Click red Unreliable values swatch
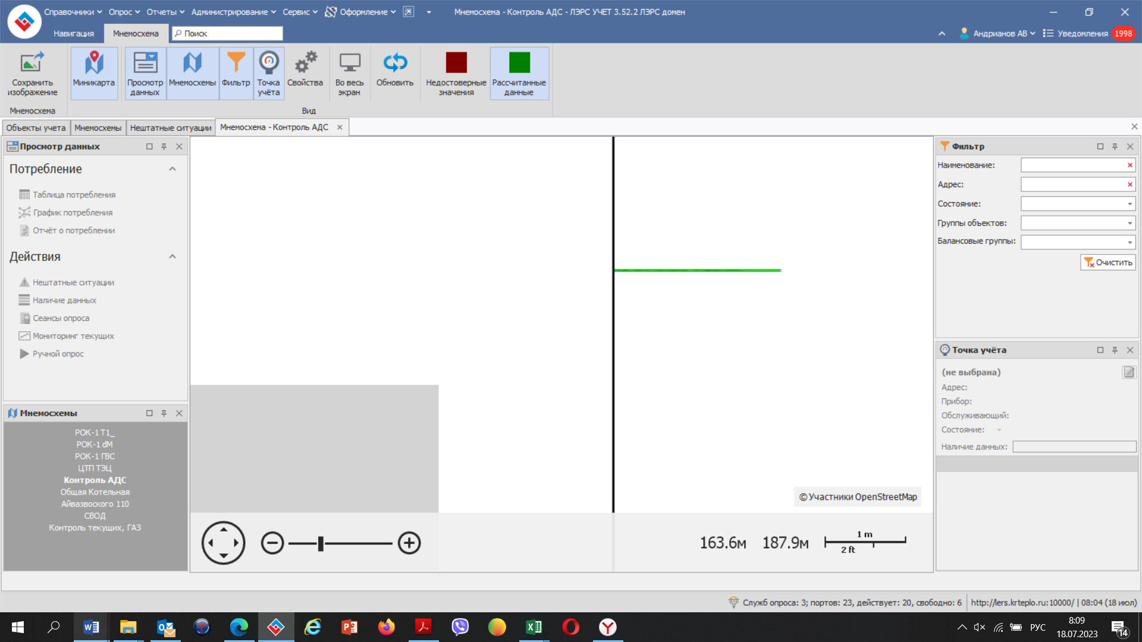The width and height of the screenshot is (1142, 642). point(456,62)
